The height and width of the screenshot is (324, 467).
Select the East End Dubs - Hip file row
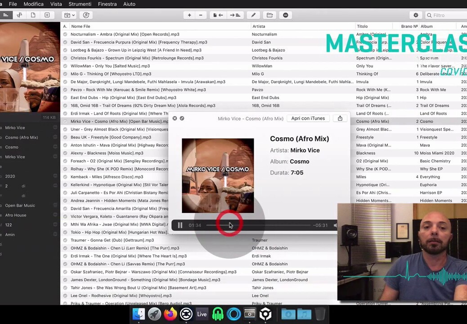[x=264, y=98]
